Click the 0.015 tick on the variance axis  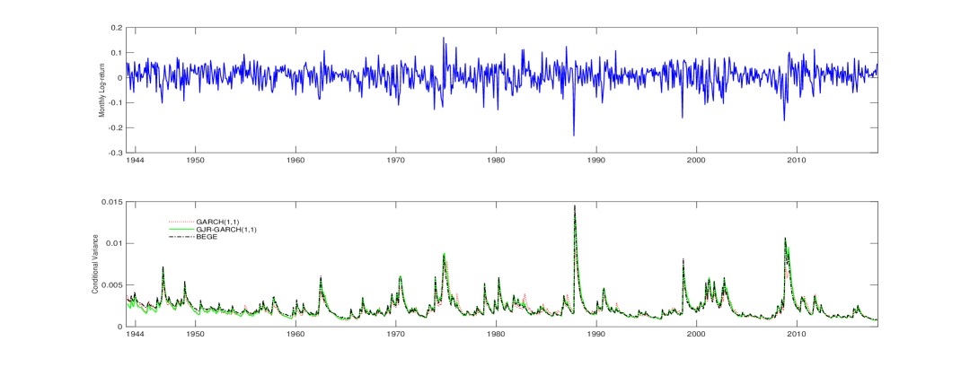[x=113, y=202]
